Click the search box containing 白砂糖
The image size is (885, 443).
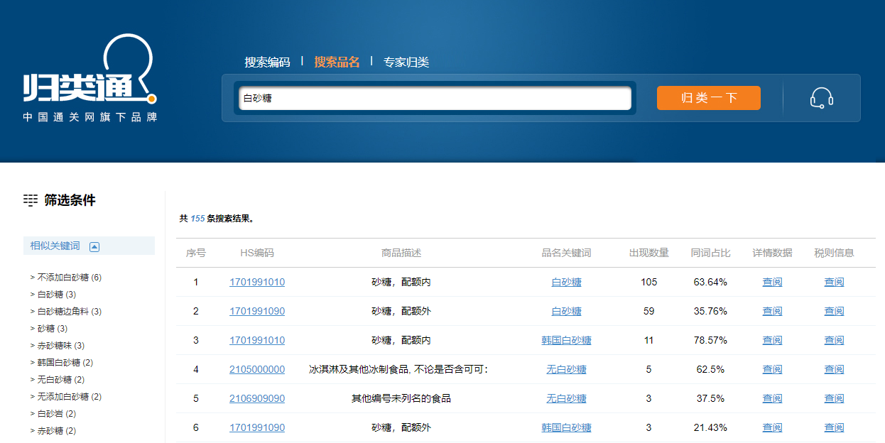click(435, 98)
